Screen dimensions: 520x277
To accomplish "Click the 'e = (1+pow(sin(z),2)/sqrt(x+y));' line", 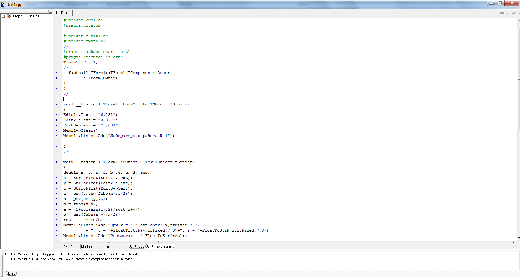I will (103, 209).
